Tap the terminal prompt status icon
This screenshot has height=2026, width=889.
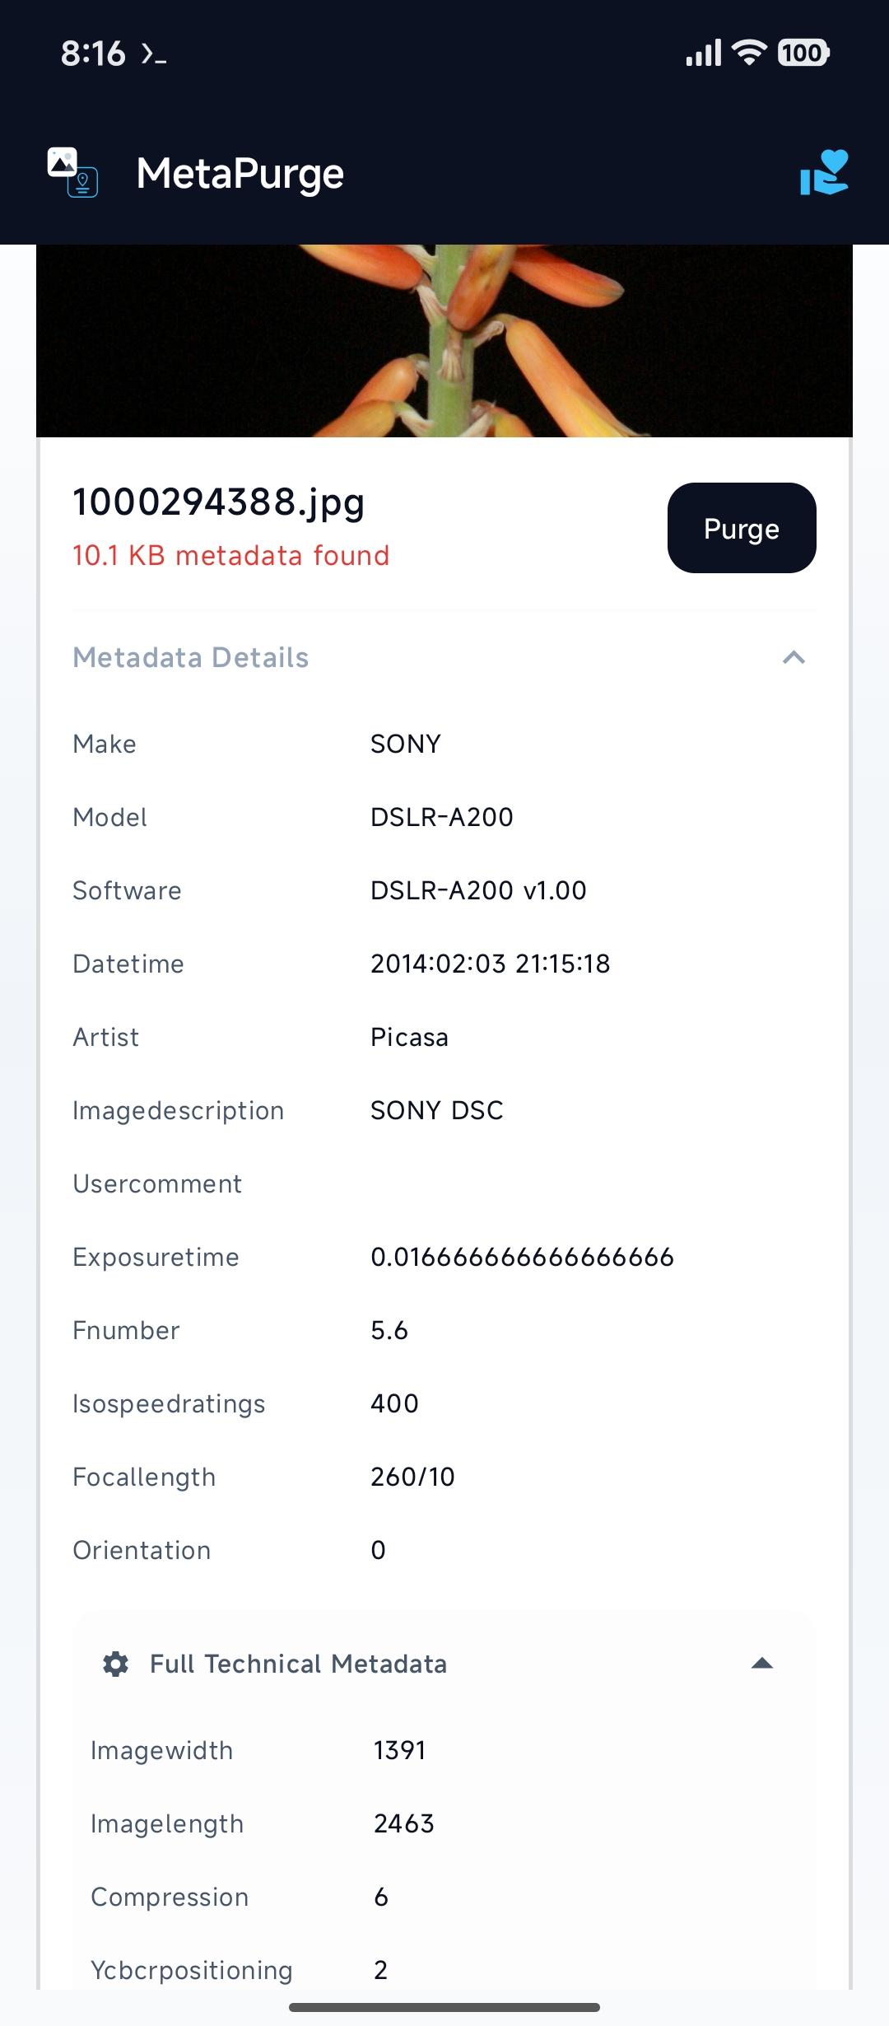click(154, 54)
